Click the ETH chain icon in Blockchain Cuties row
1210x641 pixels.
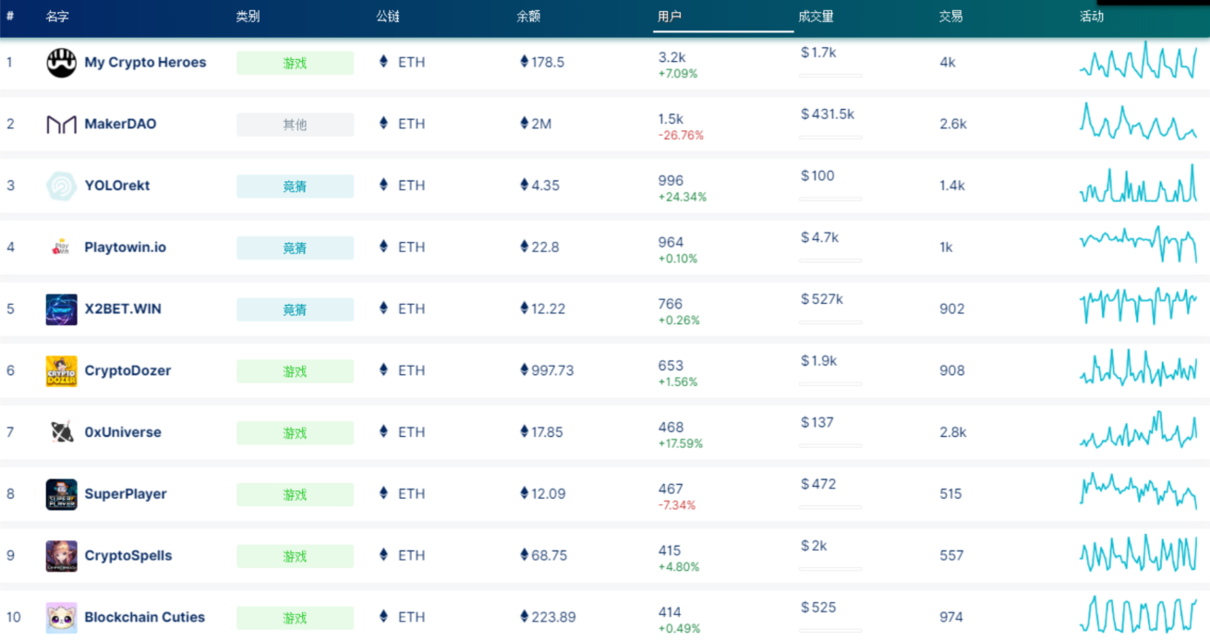(x=384, y=617)
